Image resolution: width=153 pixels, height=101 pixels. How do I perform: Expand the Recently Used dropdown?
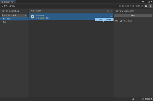pyautogui.click(x=14, y=15)
